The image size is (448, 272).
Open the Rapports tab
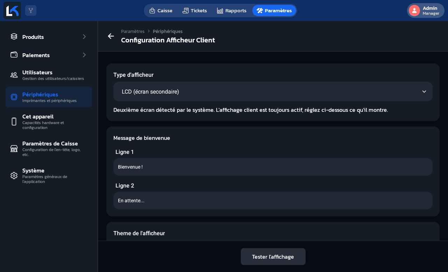(x=232, y=11)
